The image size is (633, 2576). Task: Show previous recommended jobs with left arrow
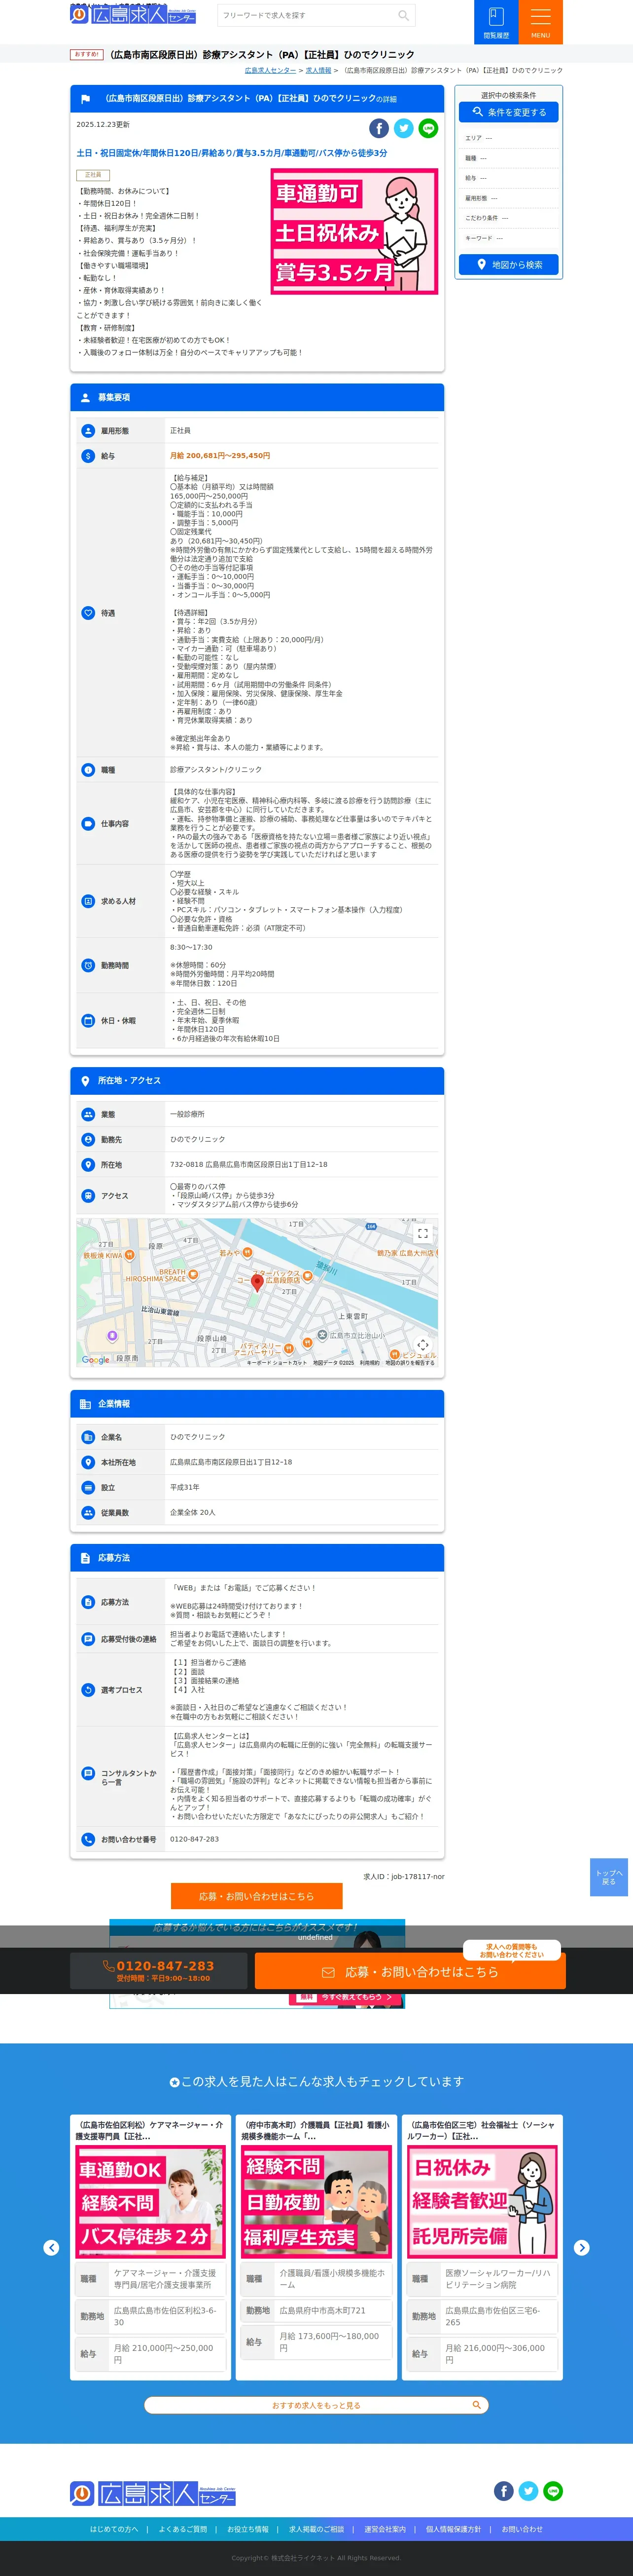click(x=52, y=2247)
